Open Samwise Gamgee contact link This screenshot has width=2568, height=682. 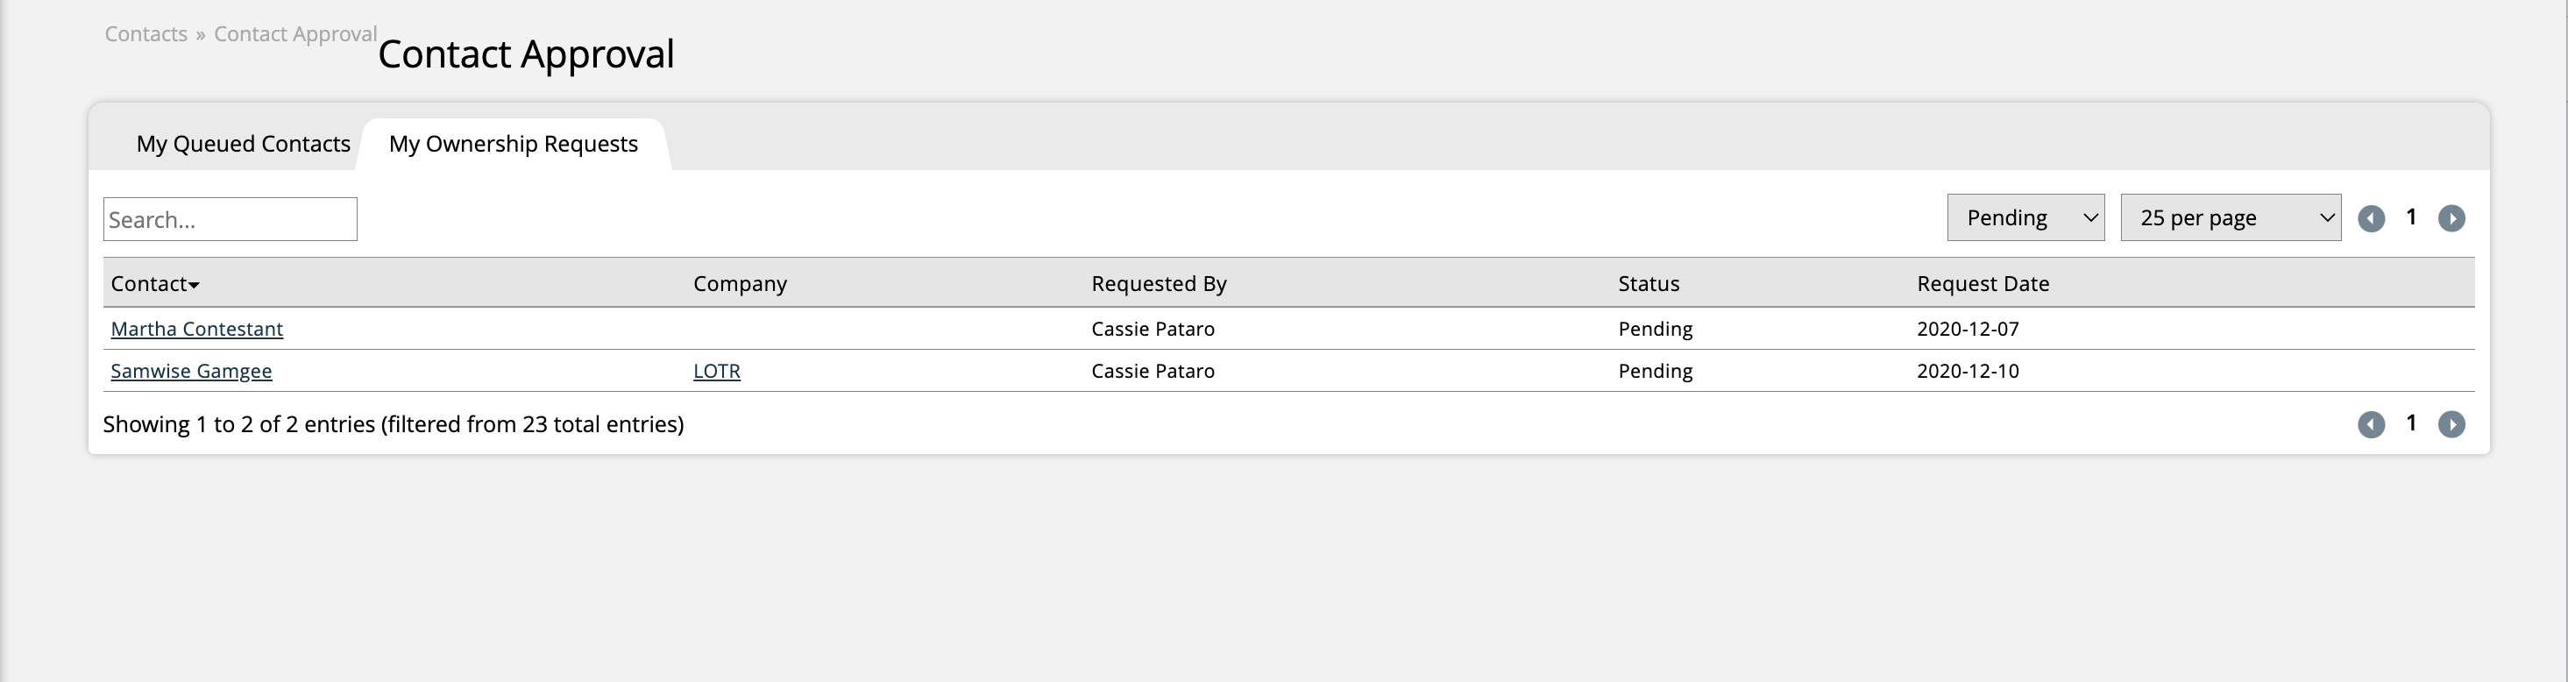pos(191,371)
